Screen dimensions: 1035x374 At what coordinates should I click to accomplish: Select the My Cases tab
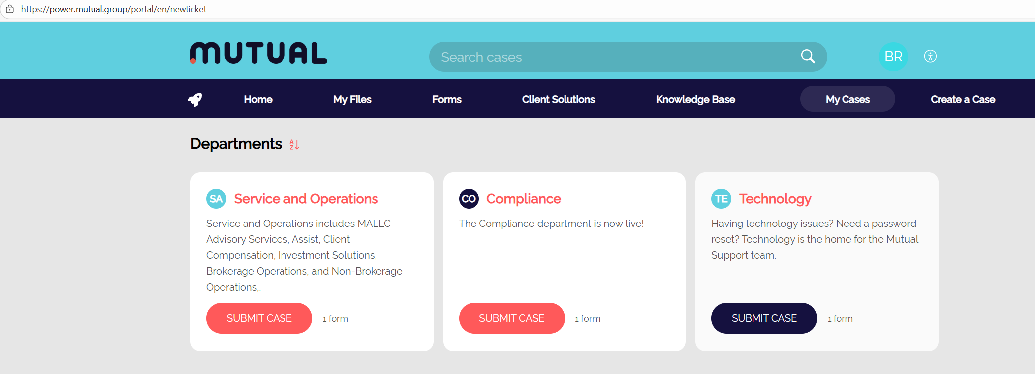click(847, 99)
